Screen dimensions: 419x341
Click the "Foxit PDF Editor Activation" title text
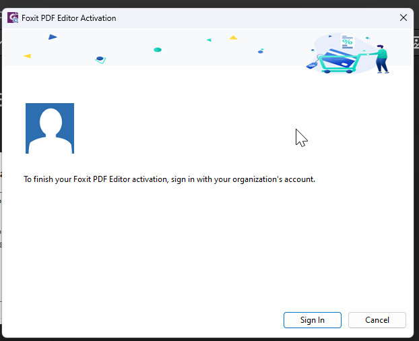69,18
